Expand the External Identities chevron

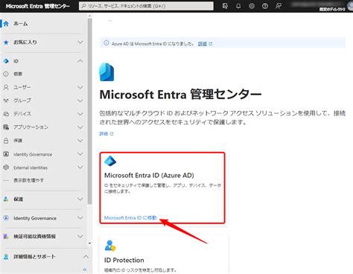click(80, 168)
